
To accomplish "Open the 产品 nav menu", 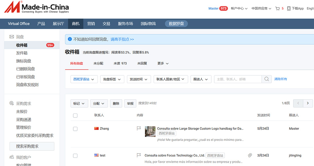I will (x=41, y=23).
